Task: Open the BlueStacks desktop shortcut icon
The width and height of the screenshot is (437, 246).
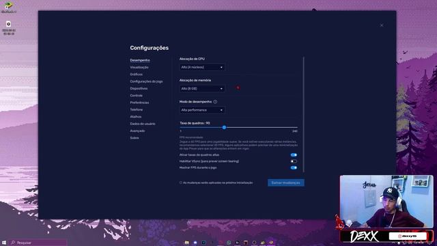Action: (9, 6)
